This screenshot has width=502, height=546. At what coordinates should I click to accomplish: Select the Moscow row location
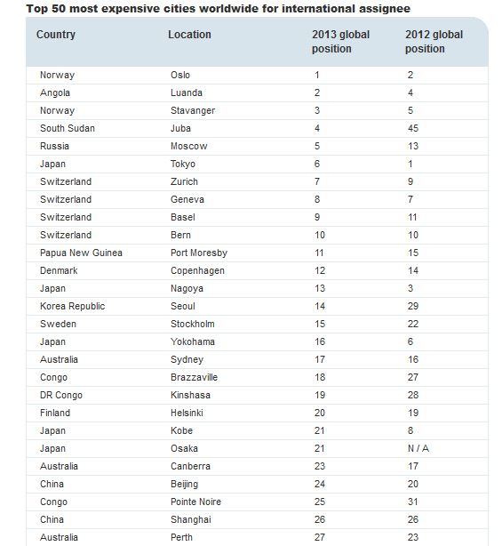click(x=189, y=146)
